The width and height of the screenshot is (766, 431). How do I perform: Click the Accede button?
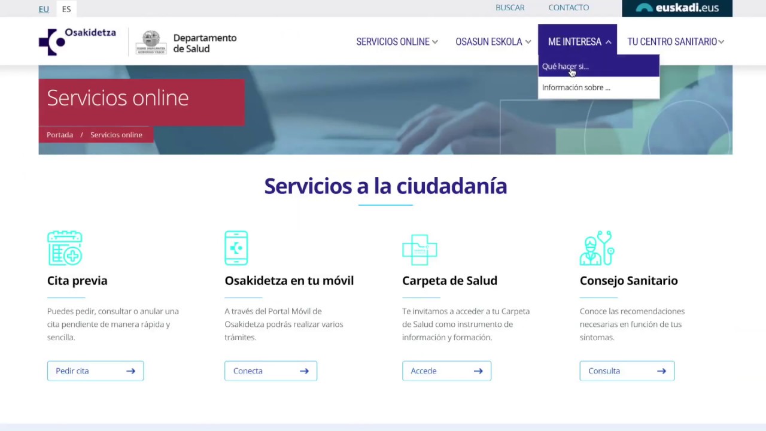tap(446, 371)
